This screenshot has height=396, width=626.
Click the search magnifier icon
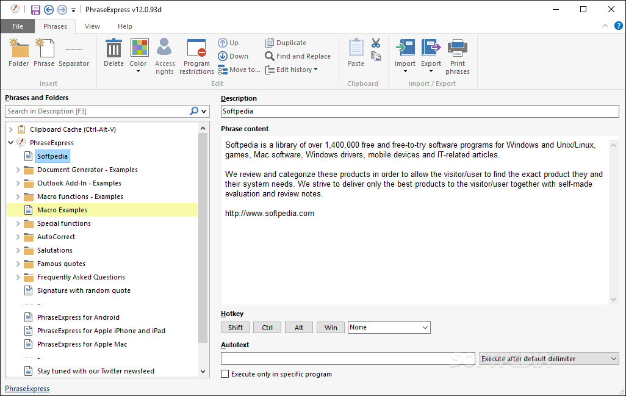[x=194, y=111]
